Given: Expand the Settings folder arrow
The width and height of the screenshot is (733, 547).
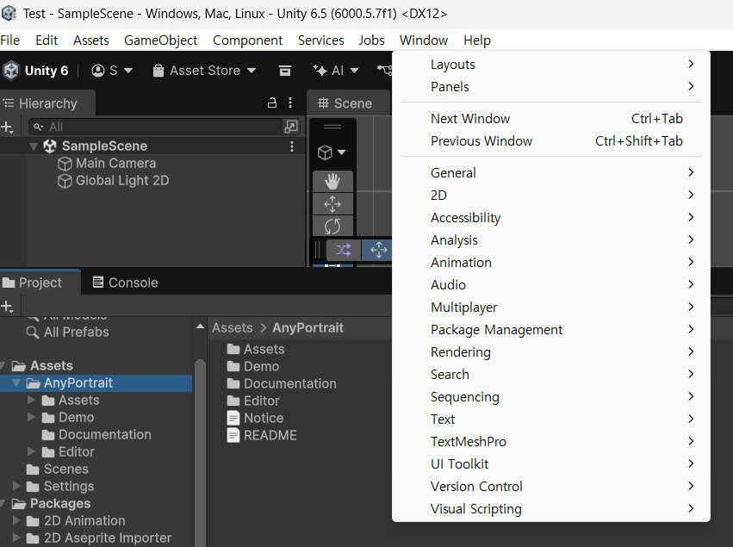Looking at the screenshot, I should [16, 486].
